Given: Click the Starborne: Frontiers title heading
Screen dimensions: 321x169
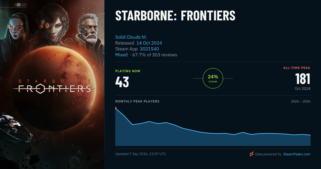Looking at the screenshot, I should point(175,16).
